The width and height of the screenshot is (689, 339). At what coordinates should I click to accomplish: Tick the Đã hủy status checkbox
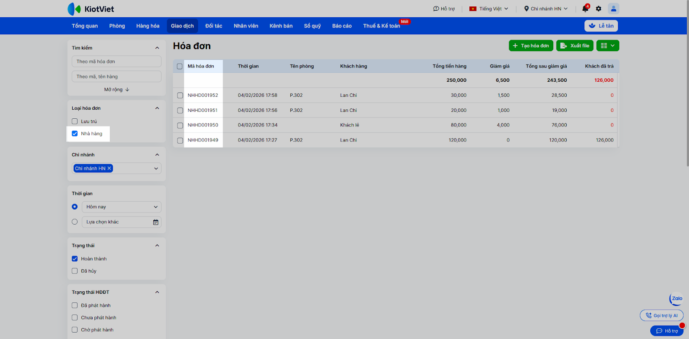pyautogui.click(x=74, y=271)
